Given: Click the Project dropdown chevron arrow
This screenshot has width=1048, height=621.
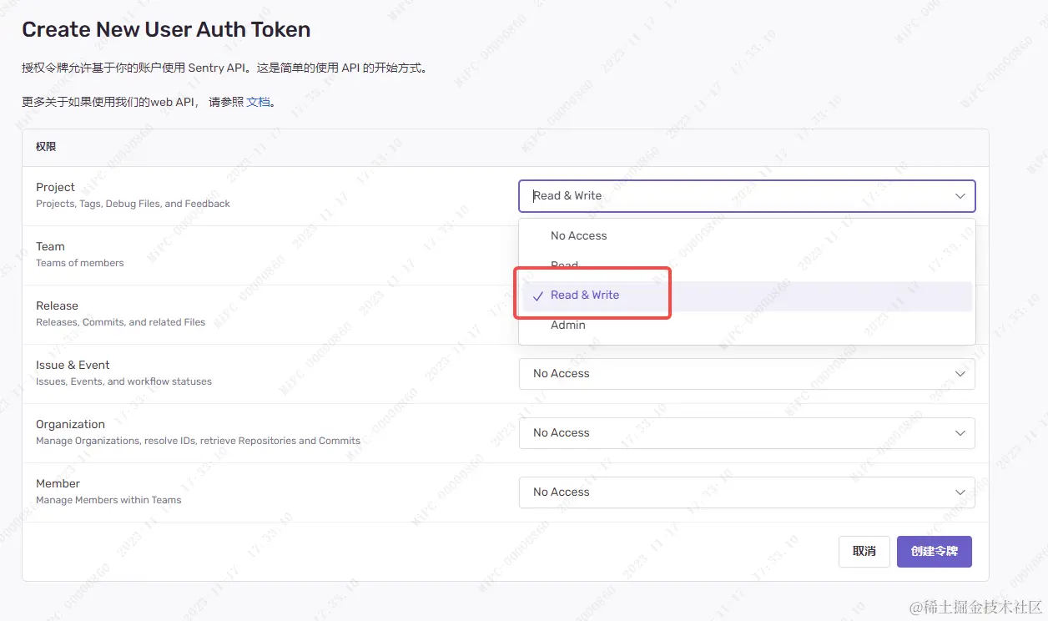Looking at the screenshot, I should click(960, 196).
